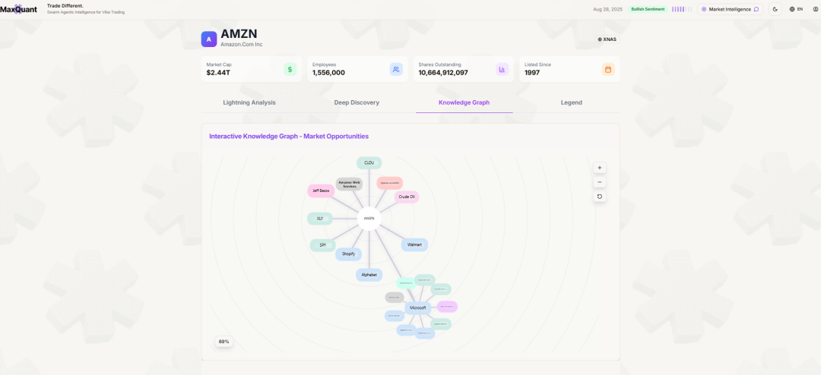Click the Amazon Web Services node
Viewport: 821px width, 375px height.
[x=349, y=184]
